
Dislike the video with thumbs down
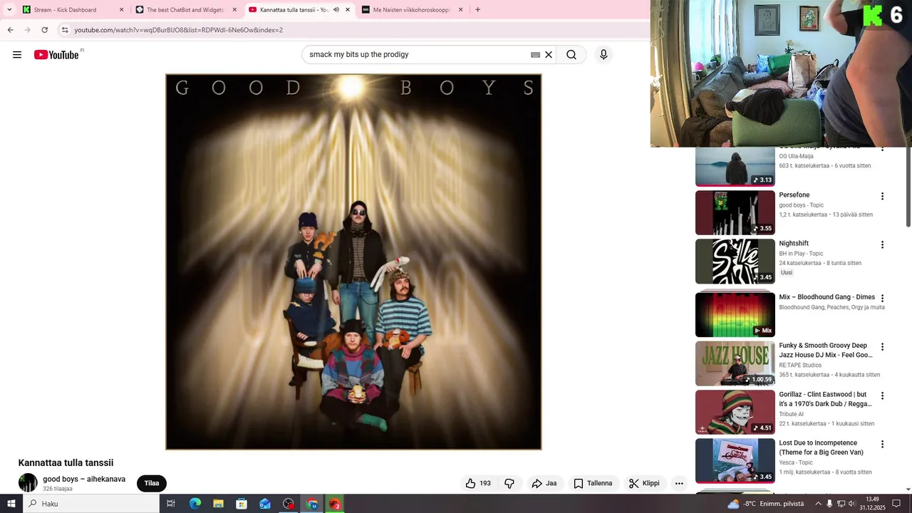509,483
